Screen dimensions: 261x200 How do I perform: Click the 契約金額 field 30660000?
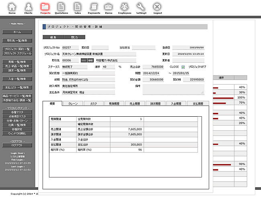(153, 80)
